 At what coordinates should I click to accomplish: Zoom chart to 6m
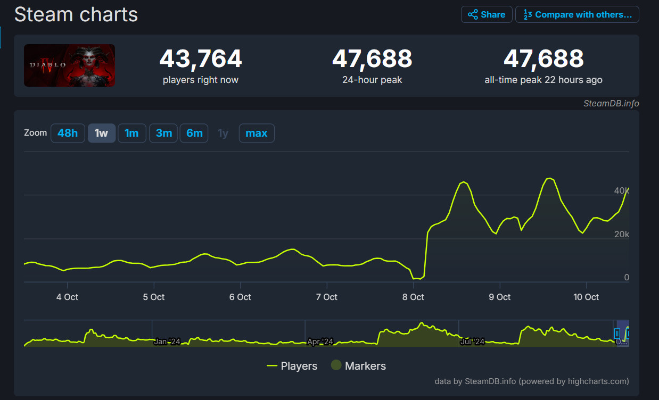tap(194, 133)
